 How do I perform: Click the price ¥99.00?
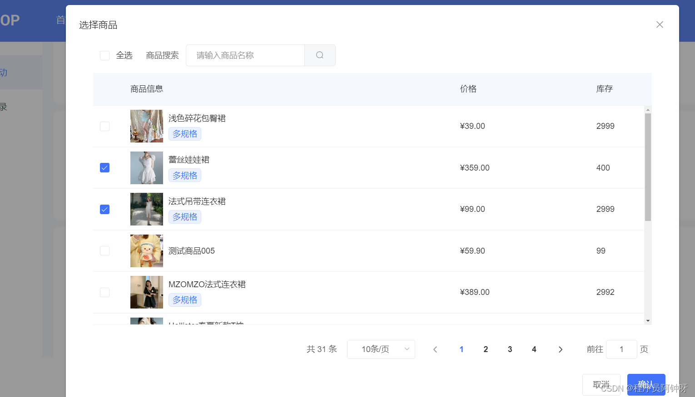472,209
